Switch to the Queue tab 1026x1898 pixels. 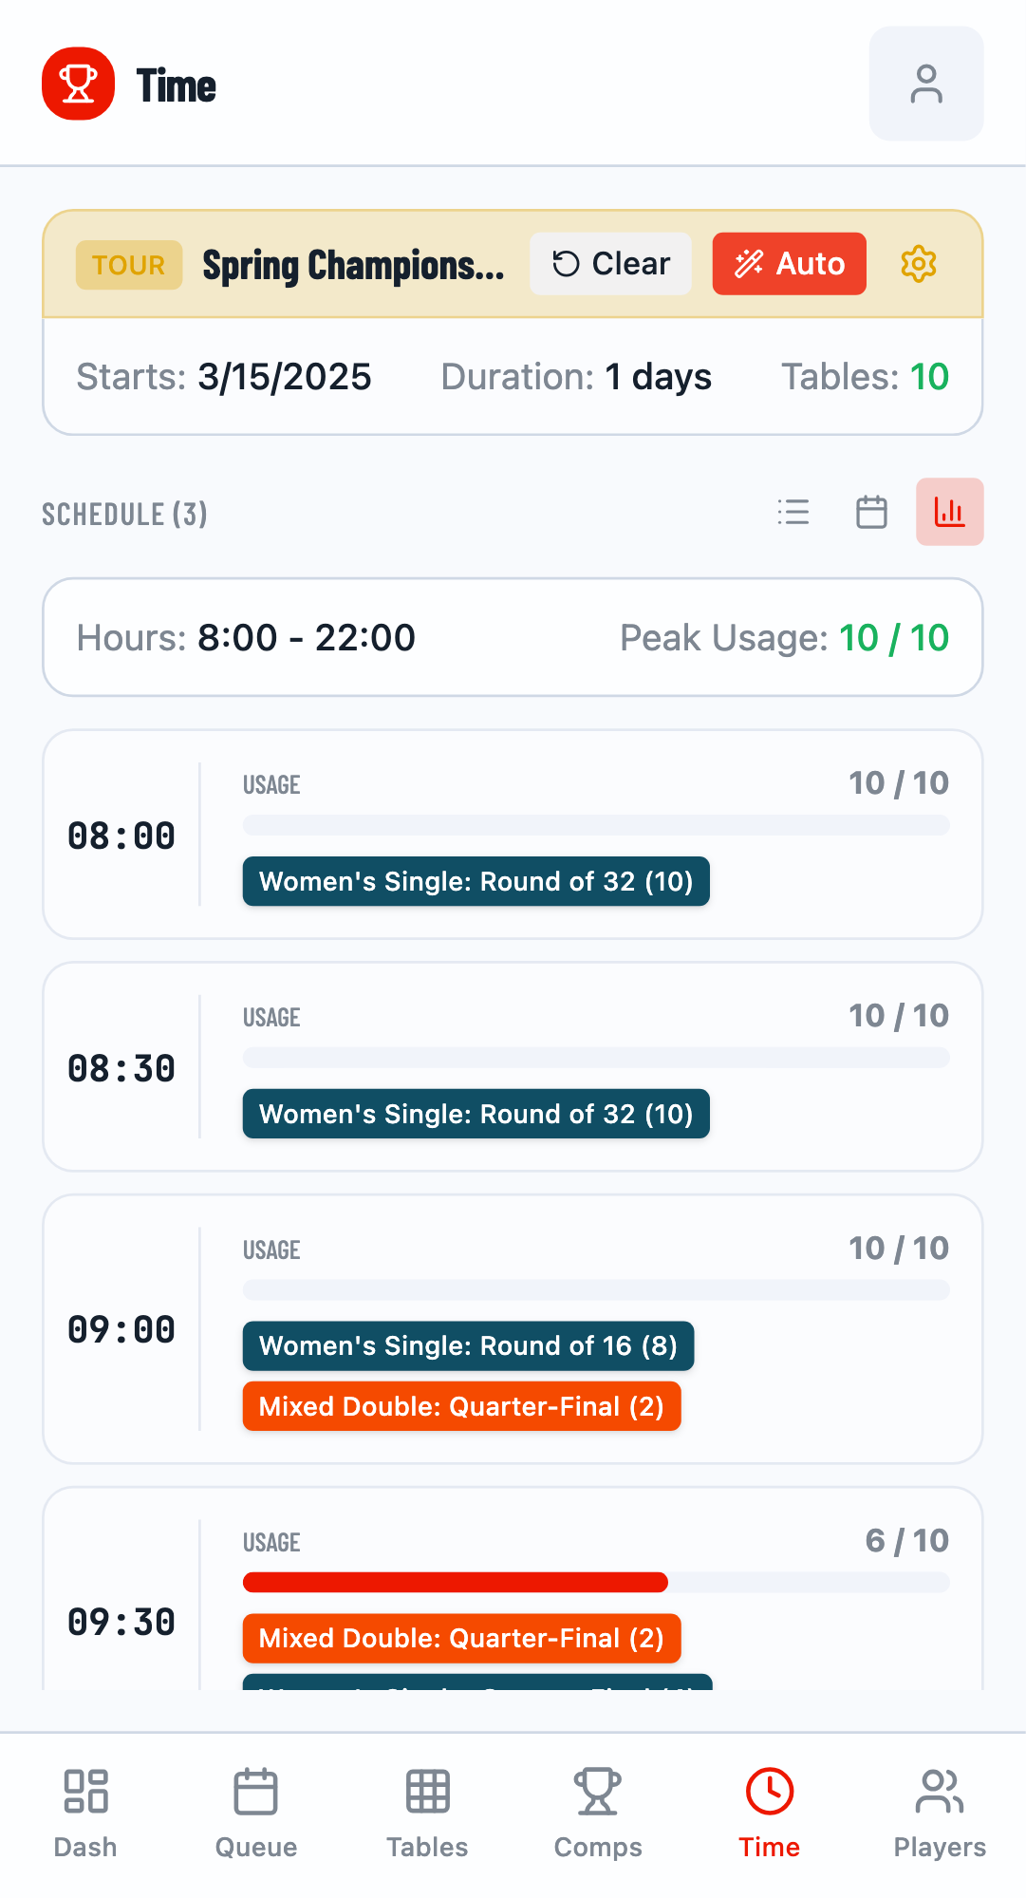click(x=255, y=1812)
